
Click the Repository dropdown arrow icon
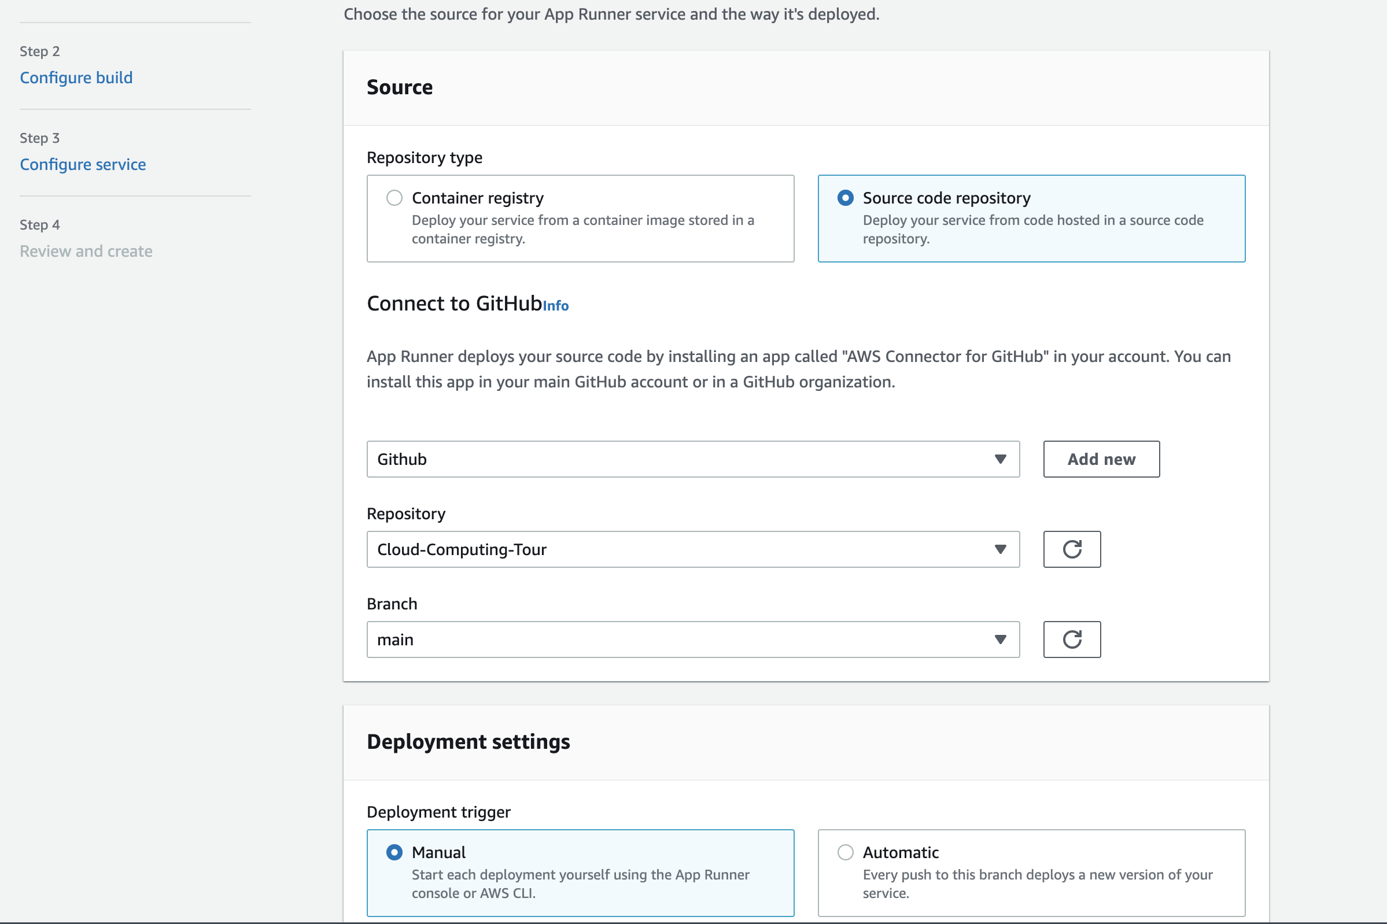[999, 549]
